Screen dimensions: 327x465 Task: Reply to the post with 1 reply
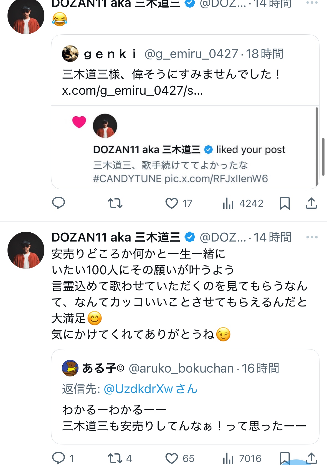[x=59, y=458]
